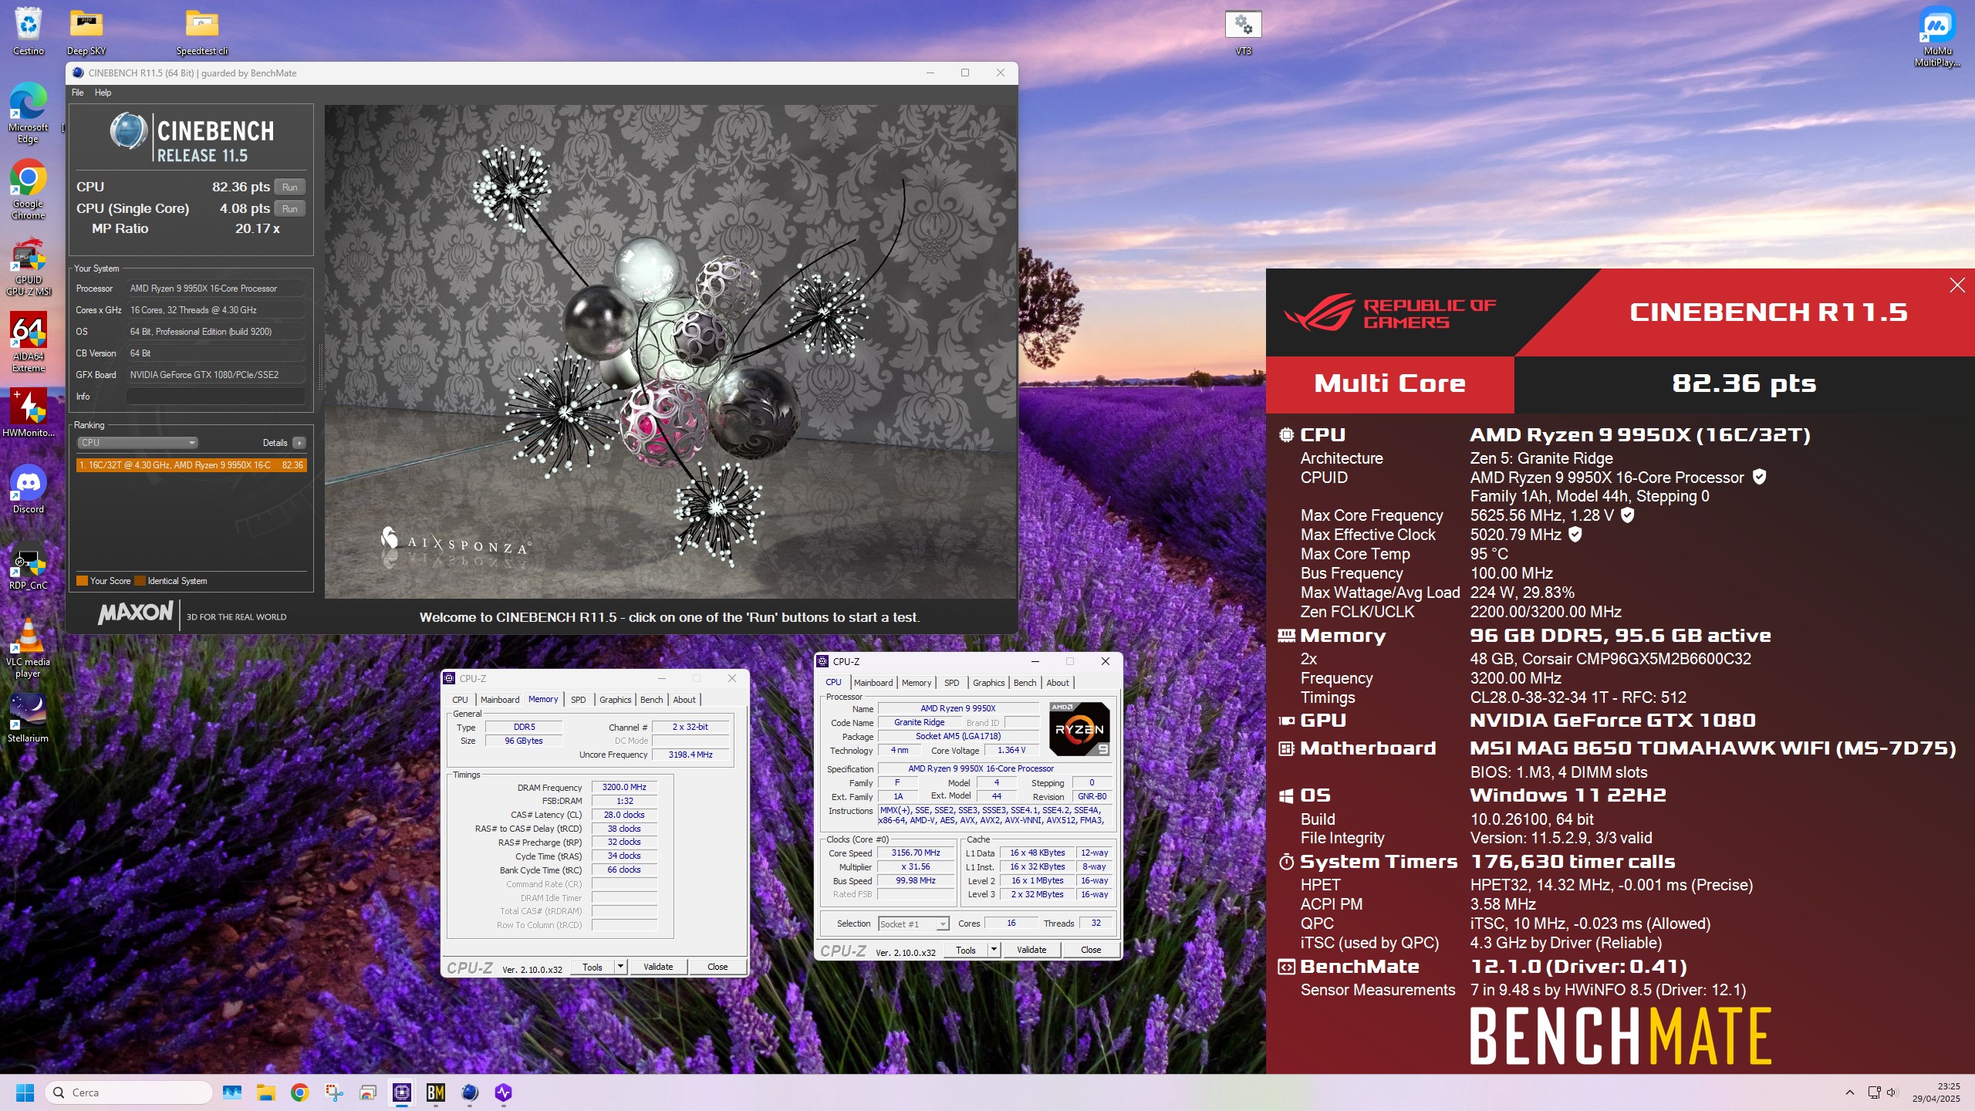
Task: Open the Speedtest cli desktop folder
Action: pos(202,31)
